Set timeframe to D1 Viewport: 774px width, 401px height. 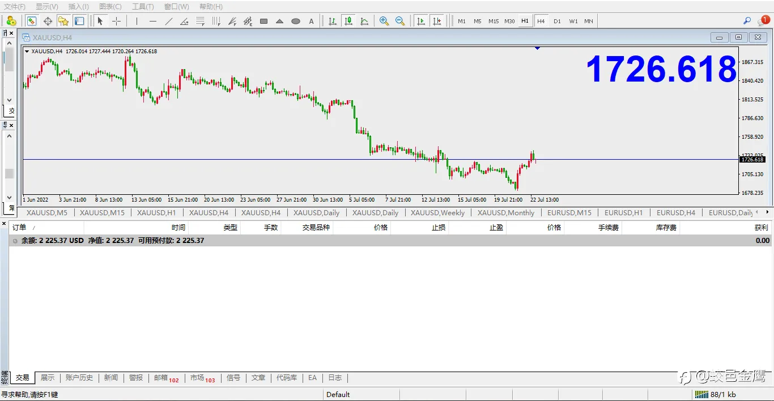557,21
